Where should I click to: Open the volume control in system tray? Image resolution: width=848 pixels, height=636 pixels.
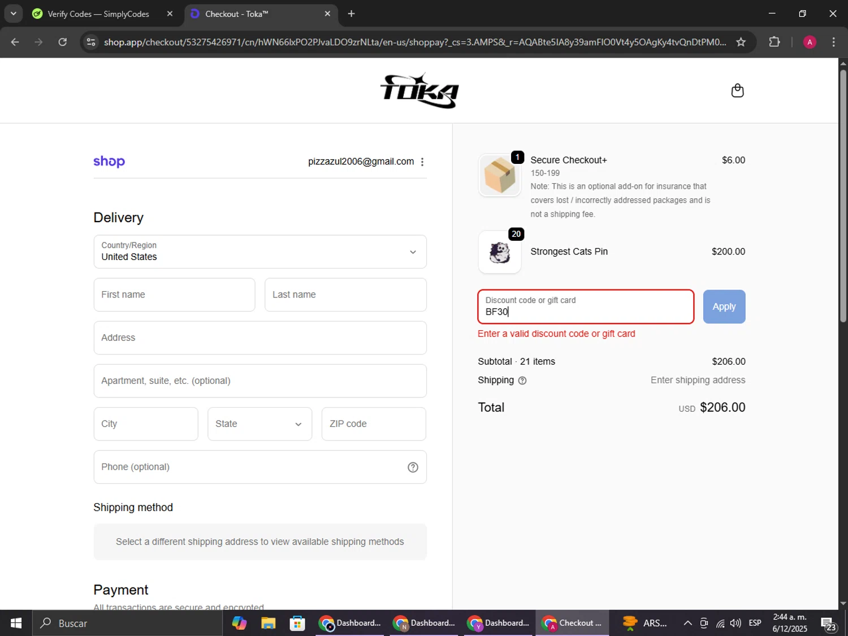735,623
